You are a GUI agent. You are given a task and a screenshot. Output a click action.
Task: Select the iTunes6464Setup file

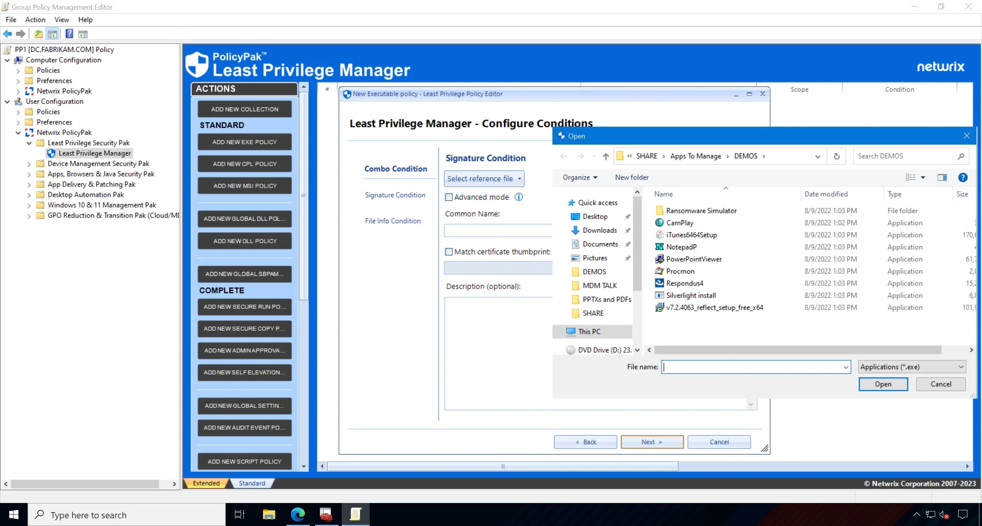coord(691,235)
